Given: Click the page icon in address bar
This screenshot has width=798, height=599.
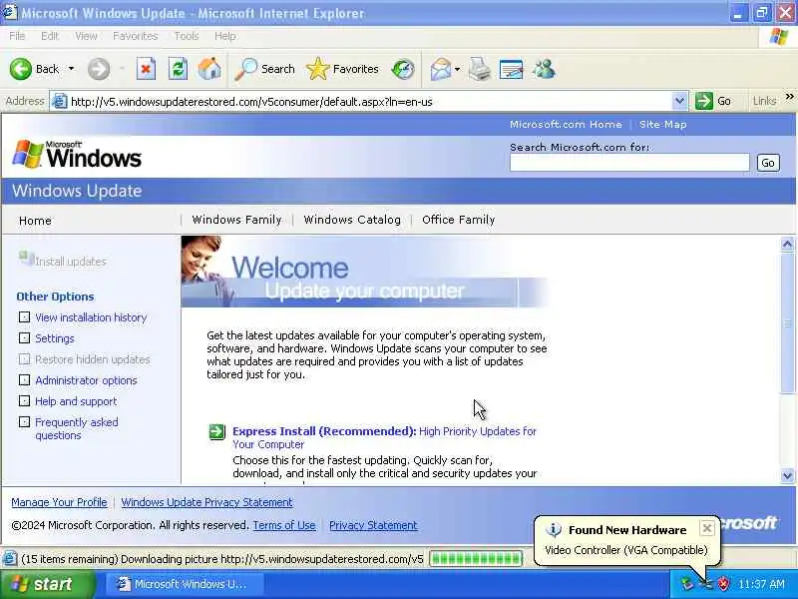Looking at the screenshot, I should click(x=60, y=102).
